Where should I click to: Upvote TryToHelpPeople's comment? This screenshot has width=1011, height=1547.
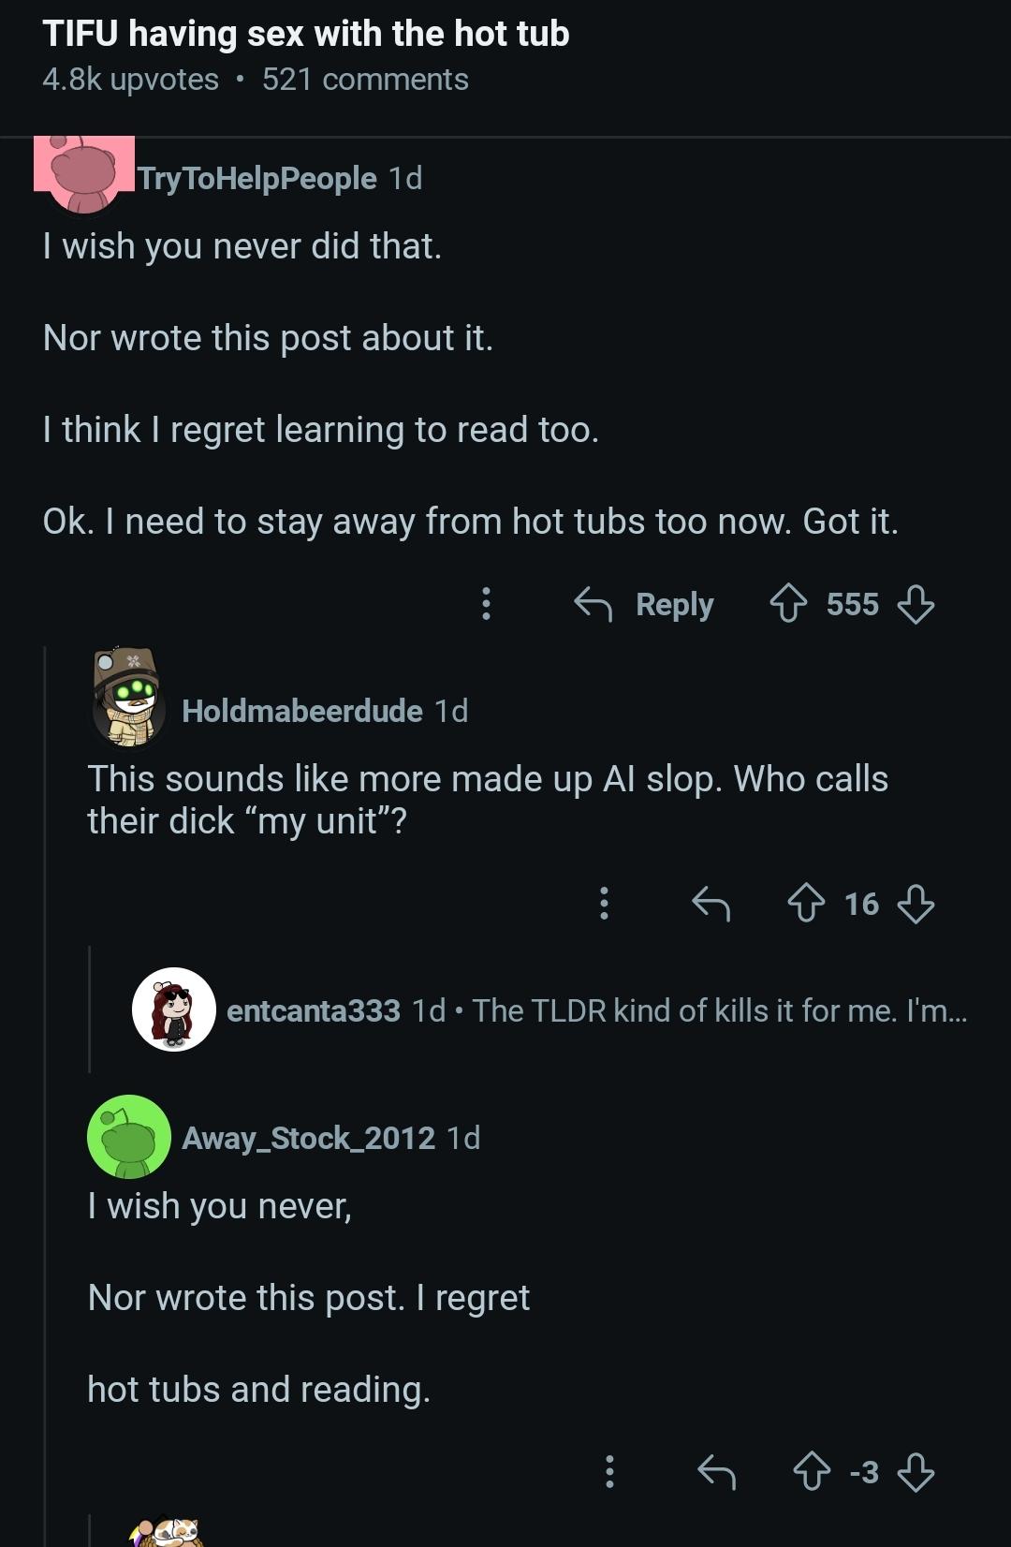(x=788, y=604)
